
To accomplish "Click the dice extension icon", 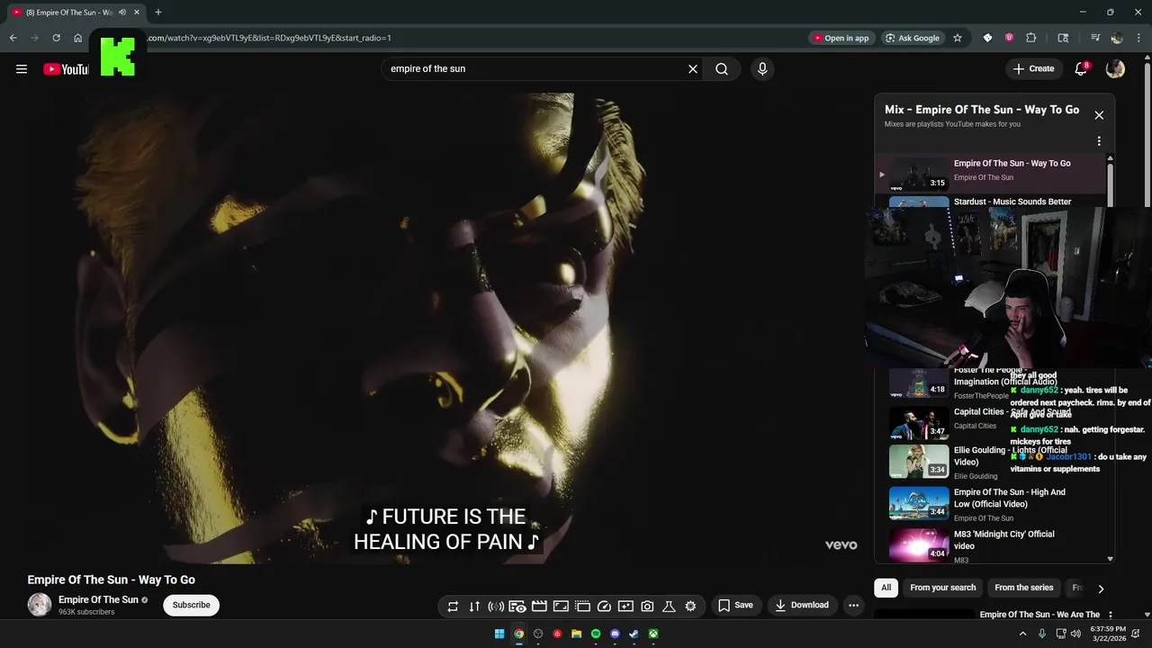I will (987, 38).
